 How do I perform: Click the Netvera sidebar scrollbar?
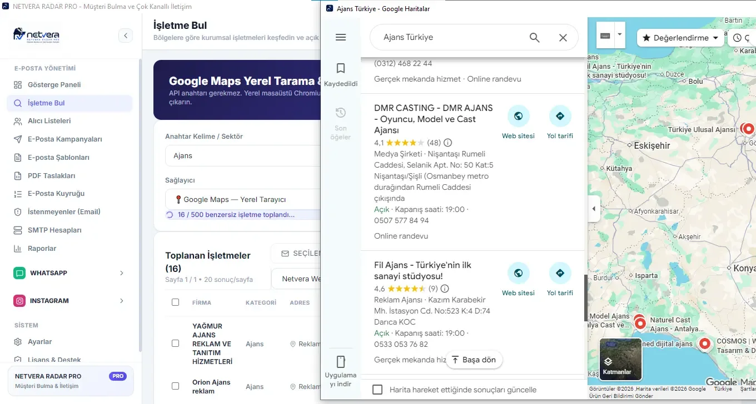tap(140, 205)
